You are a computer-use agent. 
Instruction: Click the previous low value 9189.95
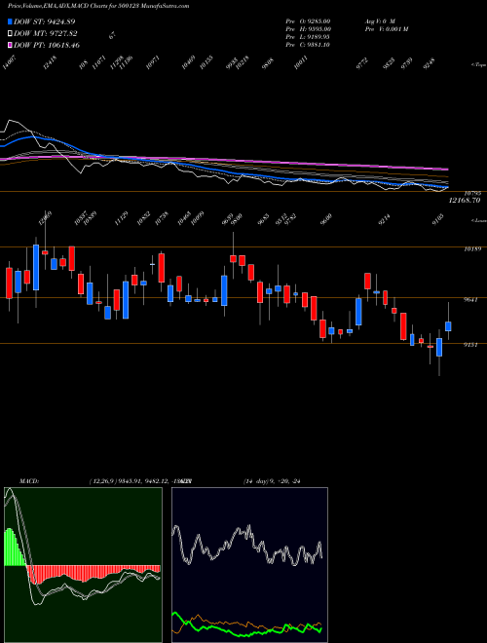click(x=318, y=37)
